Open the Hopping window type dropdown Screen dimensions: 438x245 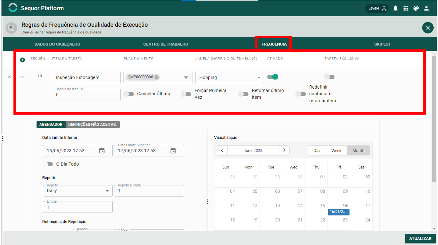230,77
